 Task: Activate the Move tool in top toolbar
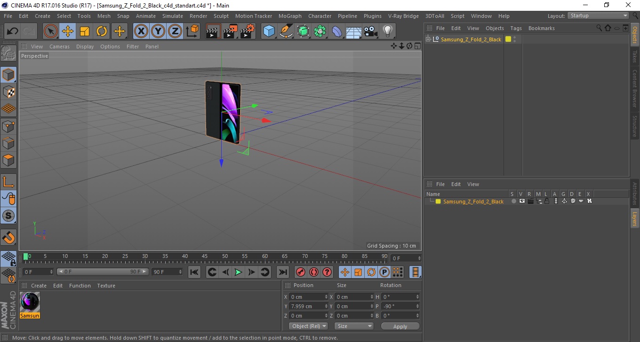[x=68, y=31]
